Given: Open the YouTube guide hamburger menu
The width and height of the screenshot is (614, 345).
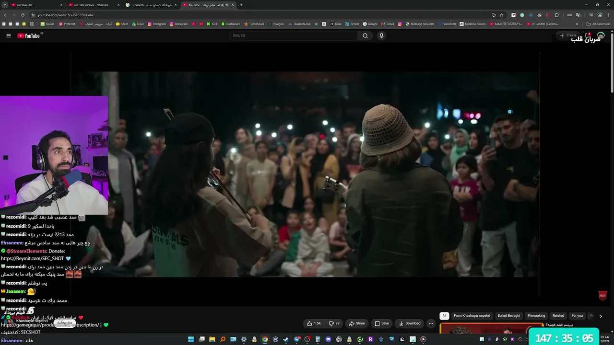Looking at the screenshot, I should (8, 35).
